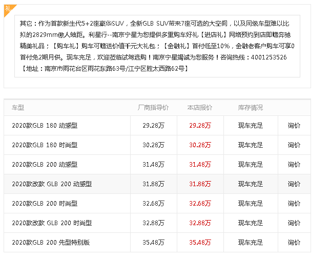Click red store price 31.88万
Viewport: 330px width, 258px height.
[x=200, y=184]
